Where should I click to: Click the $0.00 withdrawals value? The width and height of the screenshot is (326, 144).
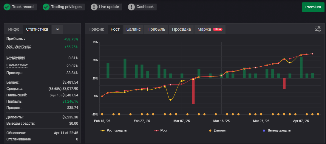(x=74, y=123)
